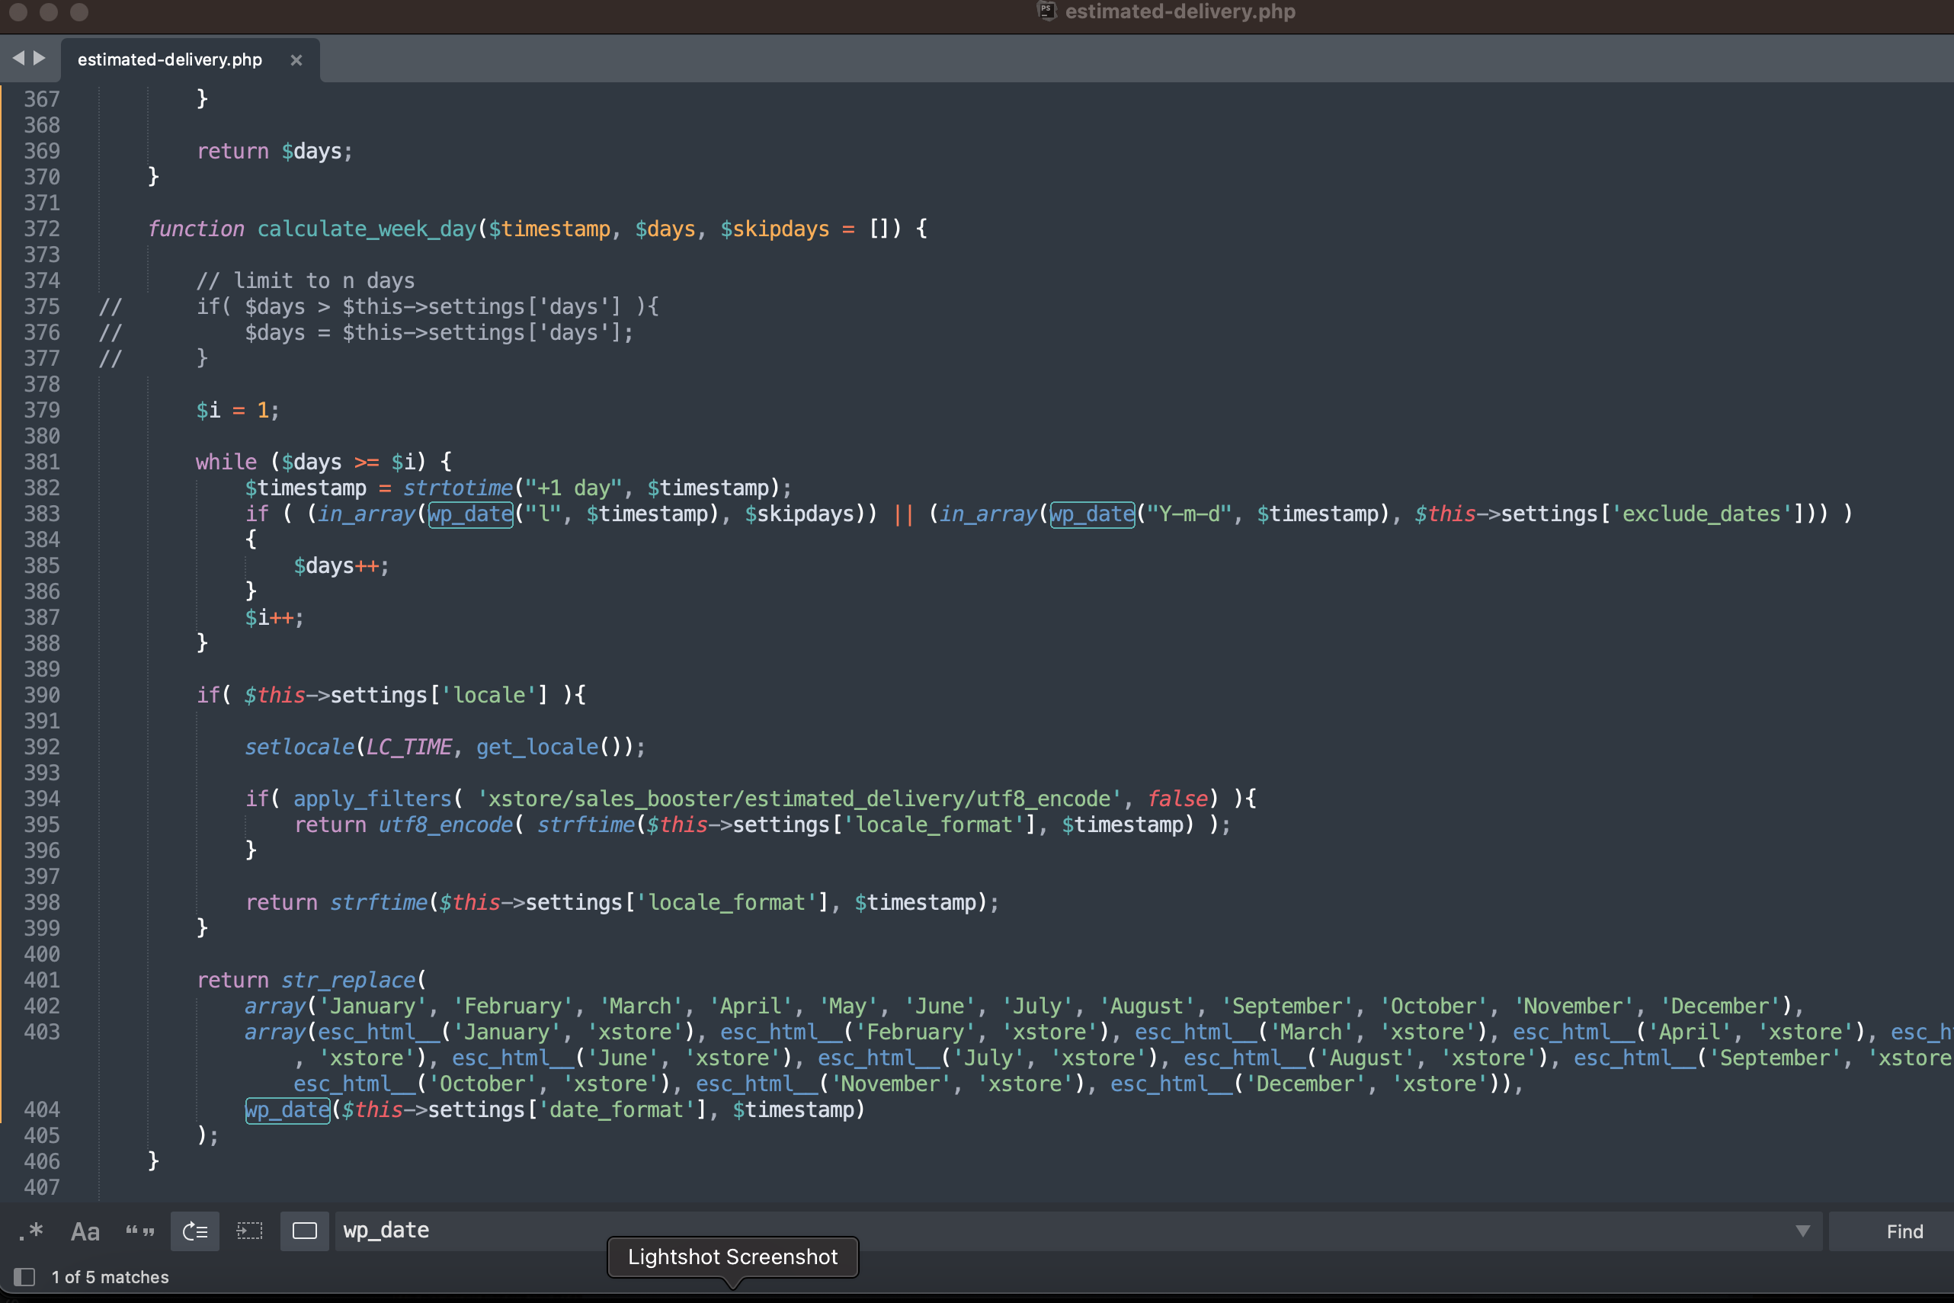Open the find history dropdown arrow

point(1803,1231)
